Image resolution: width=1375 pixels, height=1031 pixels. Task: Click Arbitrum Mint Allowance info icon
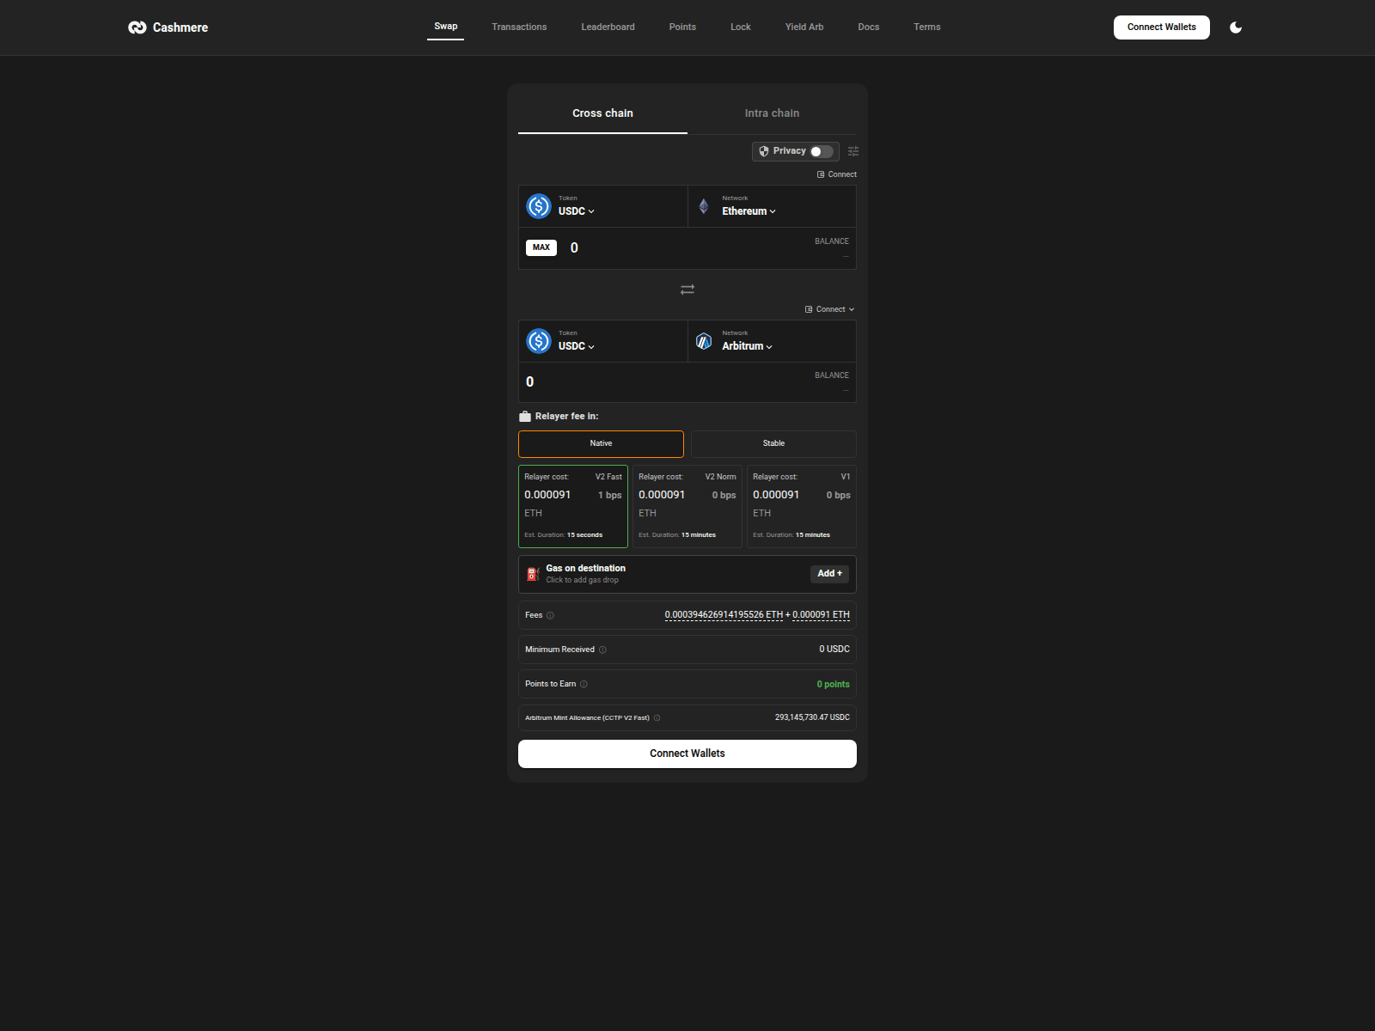657,718
